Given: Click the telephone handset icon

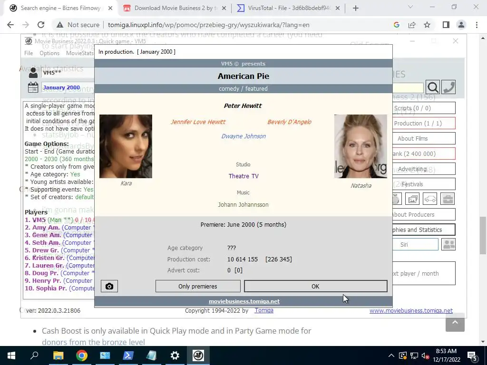Looking at the screenshot, I should (x=448, y=87).
